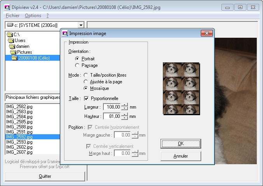Choose Paysage orientation
The image size is (263, 186).
pos(77,65)
